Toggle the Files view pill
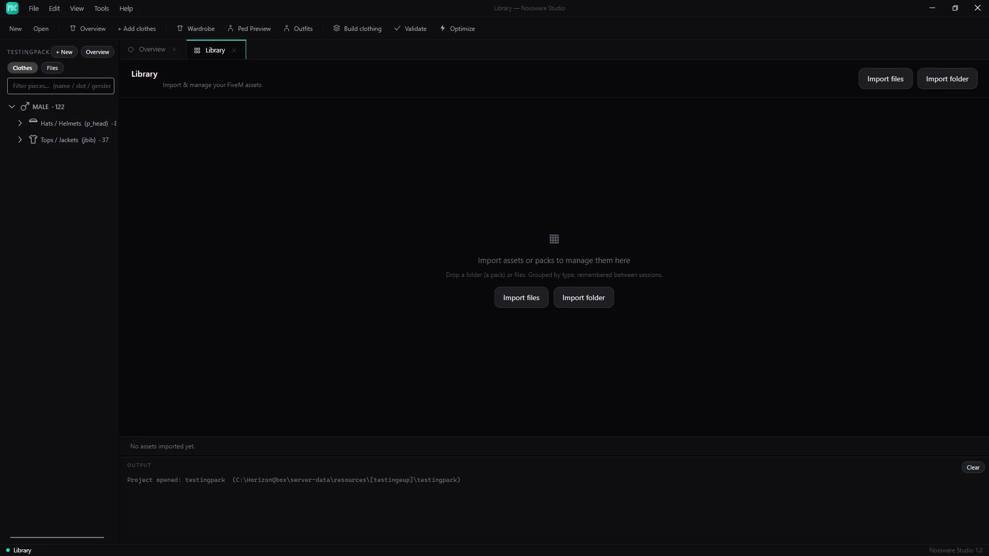989x556 pixels. point(52,68)
